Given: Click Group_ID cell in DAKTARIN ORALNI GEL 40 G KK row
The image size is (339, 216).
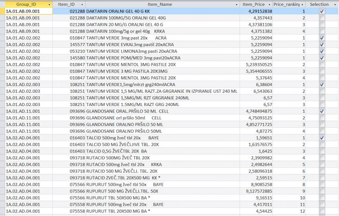Looking at the screenshot, I should tap(29, 11).
